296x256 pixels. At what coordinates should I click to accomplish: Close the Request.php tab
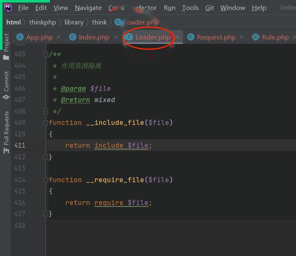click(242, 37)
